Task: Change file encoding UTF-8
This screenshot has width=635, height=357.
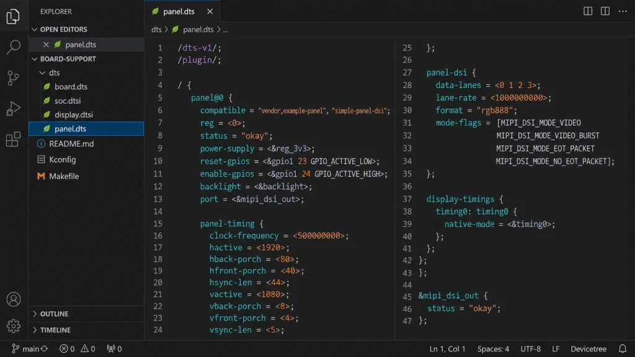Action: (x=531, y=348)
